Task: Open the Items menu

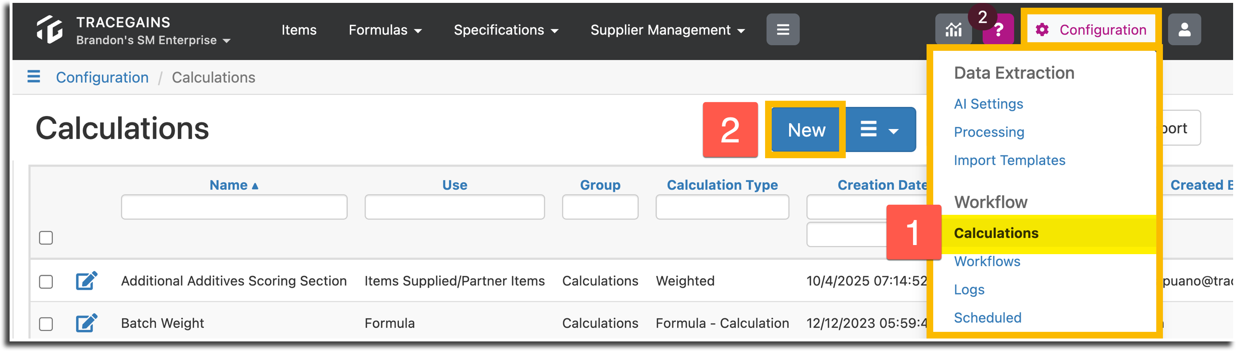Action: 299,30
